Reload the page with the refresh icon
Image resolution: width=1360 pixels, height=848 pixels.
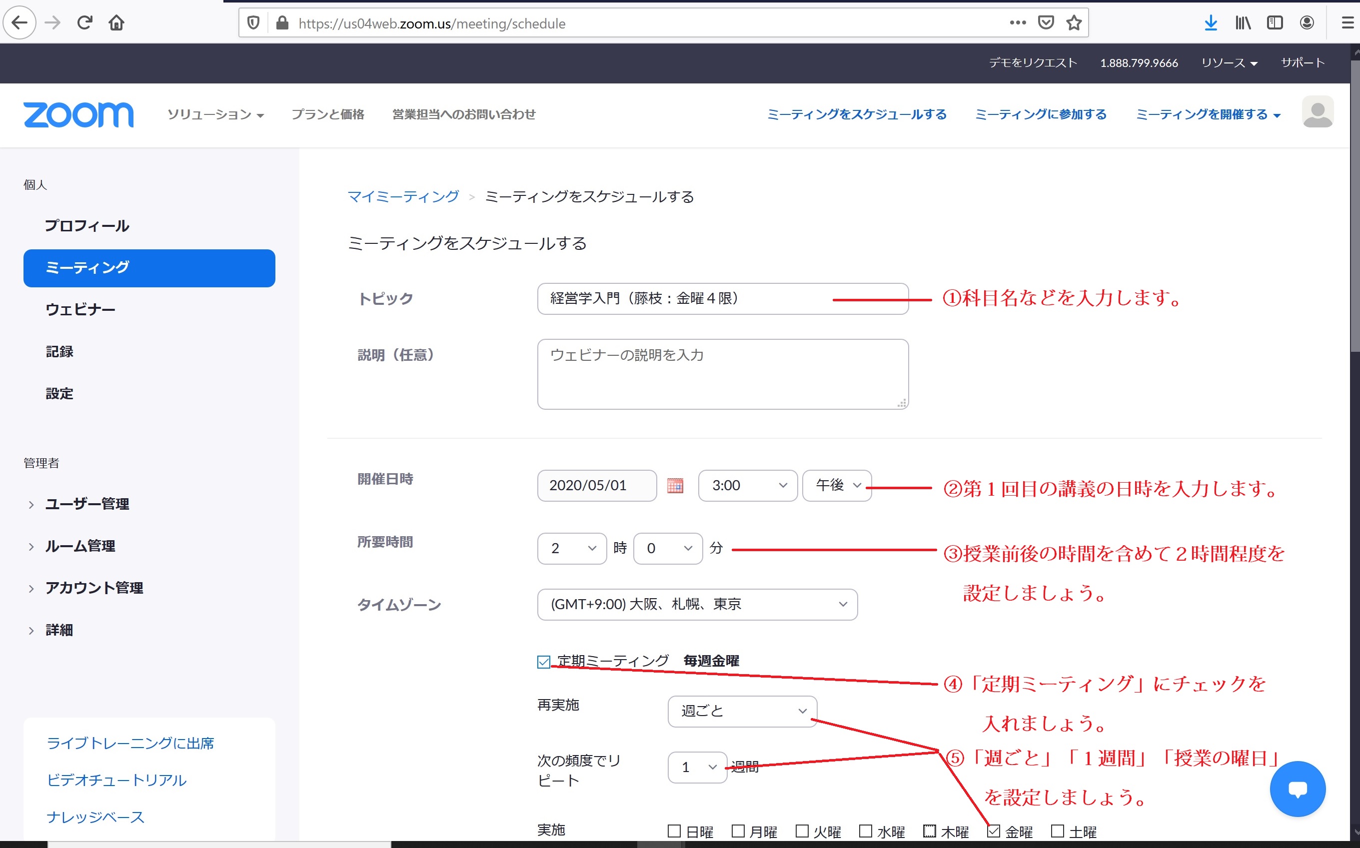point(84,23)
